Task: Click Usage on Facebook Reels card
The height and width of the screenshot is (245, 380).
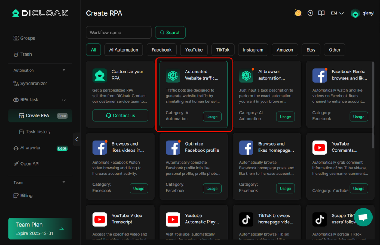Action: click(359, 117)
